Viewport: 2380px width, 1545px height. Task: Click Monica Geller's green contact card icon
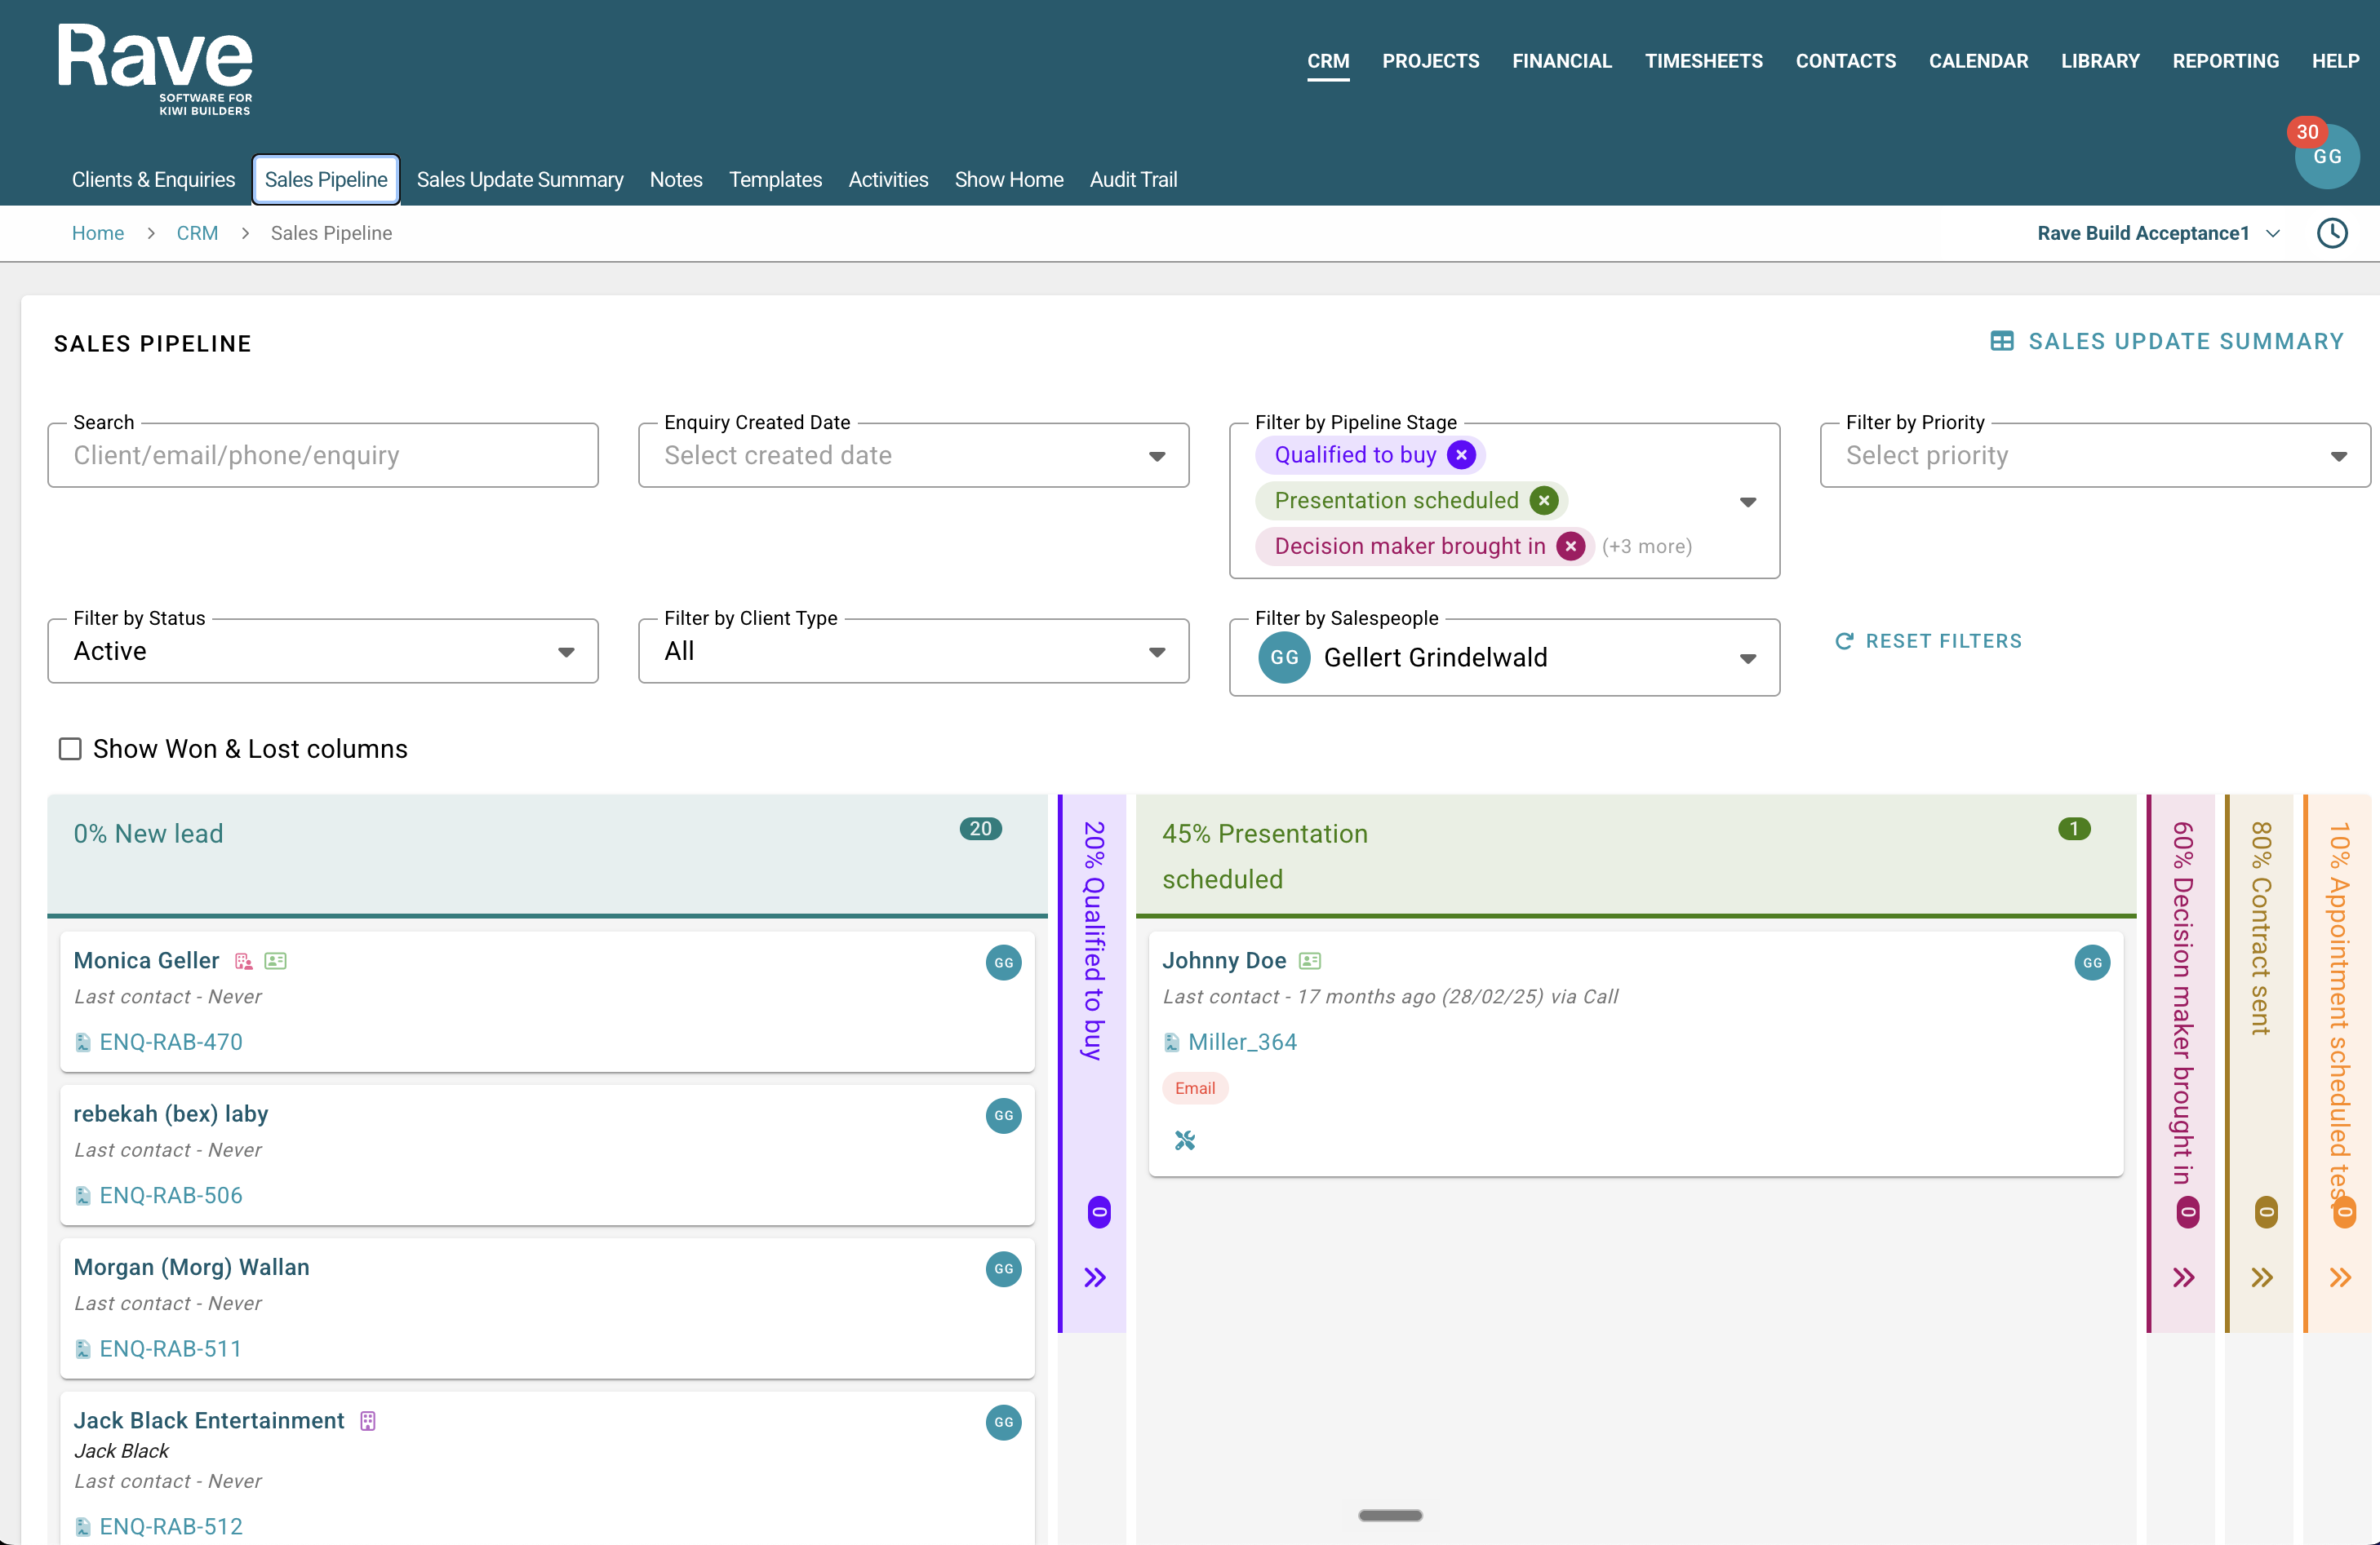point(275,962)
